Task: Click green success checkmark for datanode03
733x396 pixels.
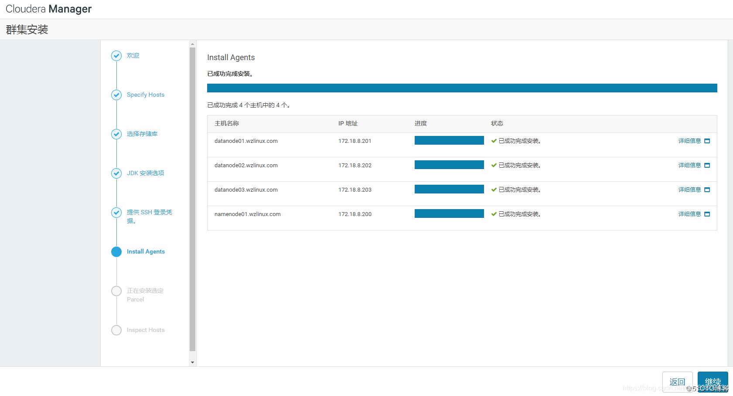Action: [494, 190]
